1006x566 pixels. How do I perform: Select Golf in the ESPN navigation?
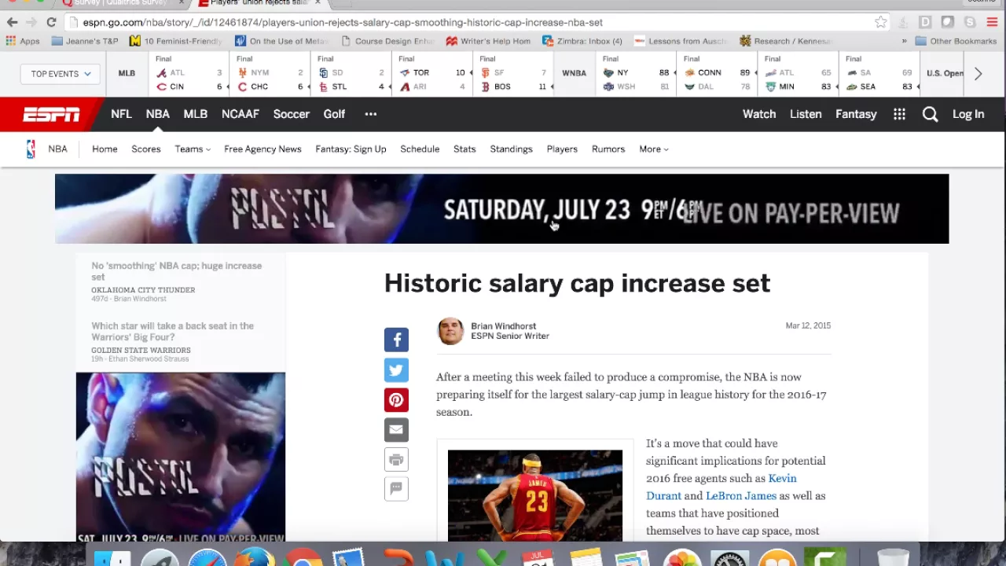tap(334, 114)
